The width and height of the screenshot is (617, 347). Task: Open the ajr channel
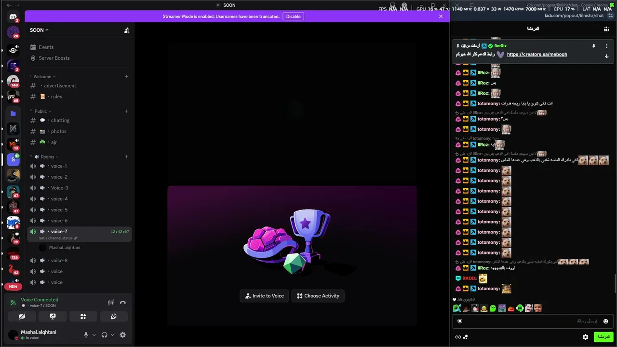click(x=80, y=142)
